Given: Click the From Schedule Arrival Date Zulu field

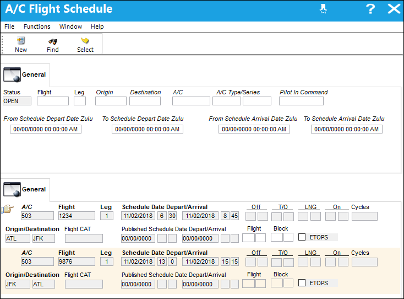Looking at the screenshot, I should [254, 129].
